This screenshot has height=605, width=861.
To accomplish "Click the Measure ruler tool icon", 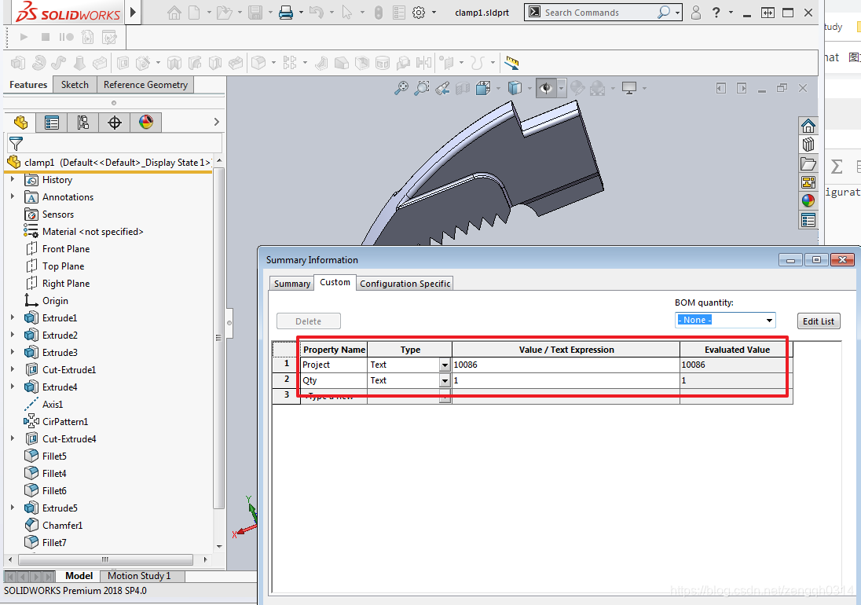I will pyautogui.click(x=511, y=63).
